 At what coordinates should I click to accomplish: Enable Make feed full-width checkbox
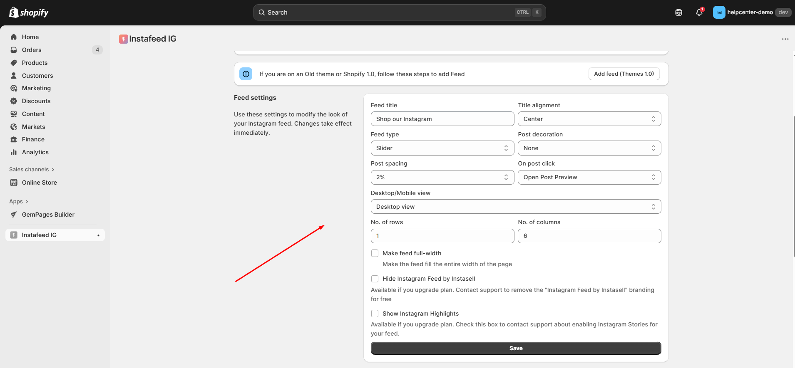(375, 253)
